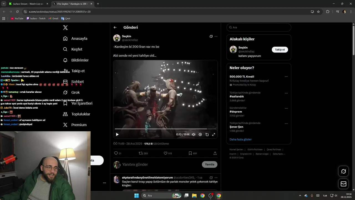The width and height of the screenshot is (355, 200).
Task: Open Gizlilik Politikası footer link
Action: click(x=255, y=149)
